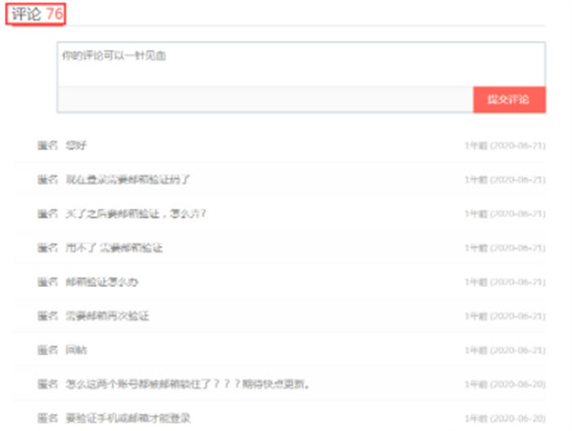Click the timestamp on the 回帖 comment row
Image resolution: width=572 pixels, height=431 pixels.
click(504, 351)
